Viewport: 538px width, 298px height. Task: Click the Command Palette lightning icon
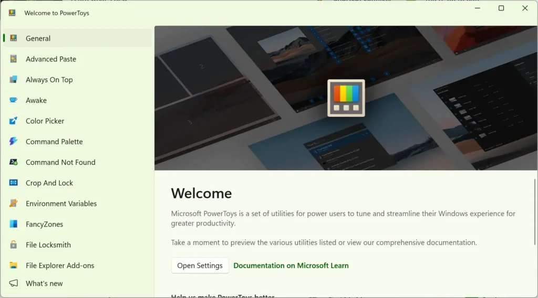click(13, 141)
